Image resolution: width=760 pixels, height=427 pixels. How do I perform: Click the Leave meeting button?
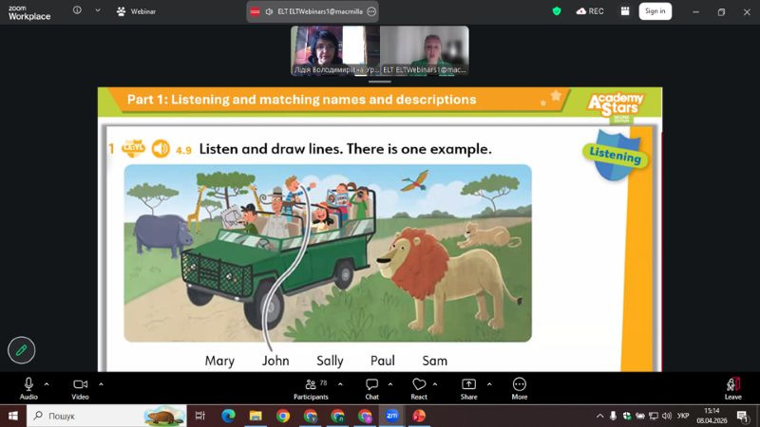point(732,389)
